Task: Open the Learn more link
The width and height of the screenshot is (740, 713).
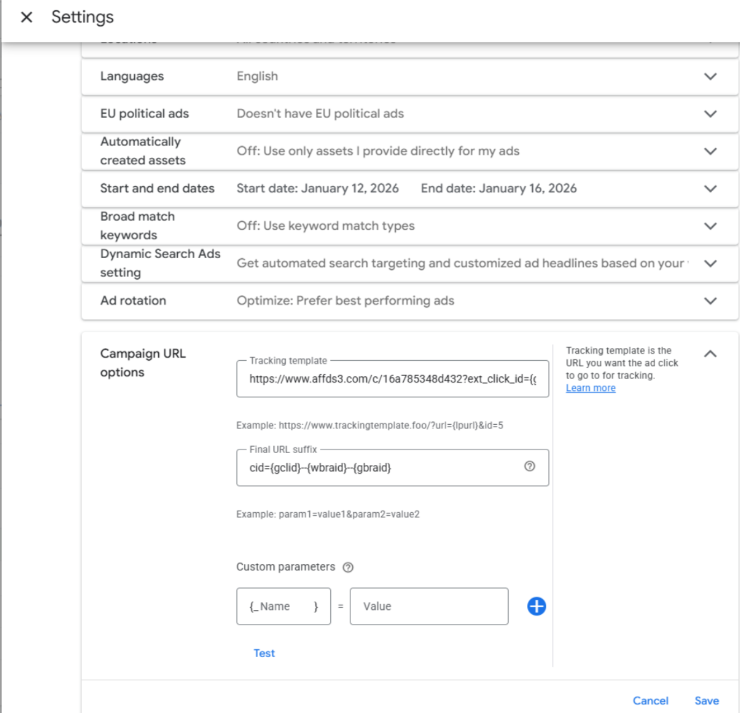Action: click(x=590, y=388)
